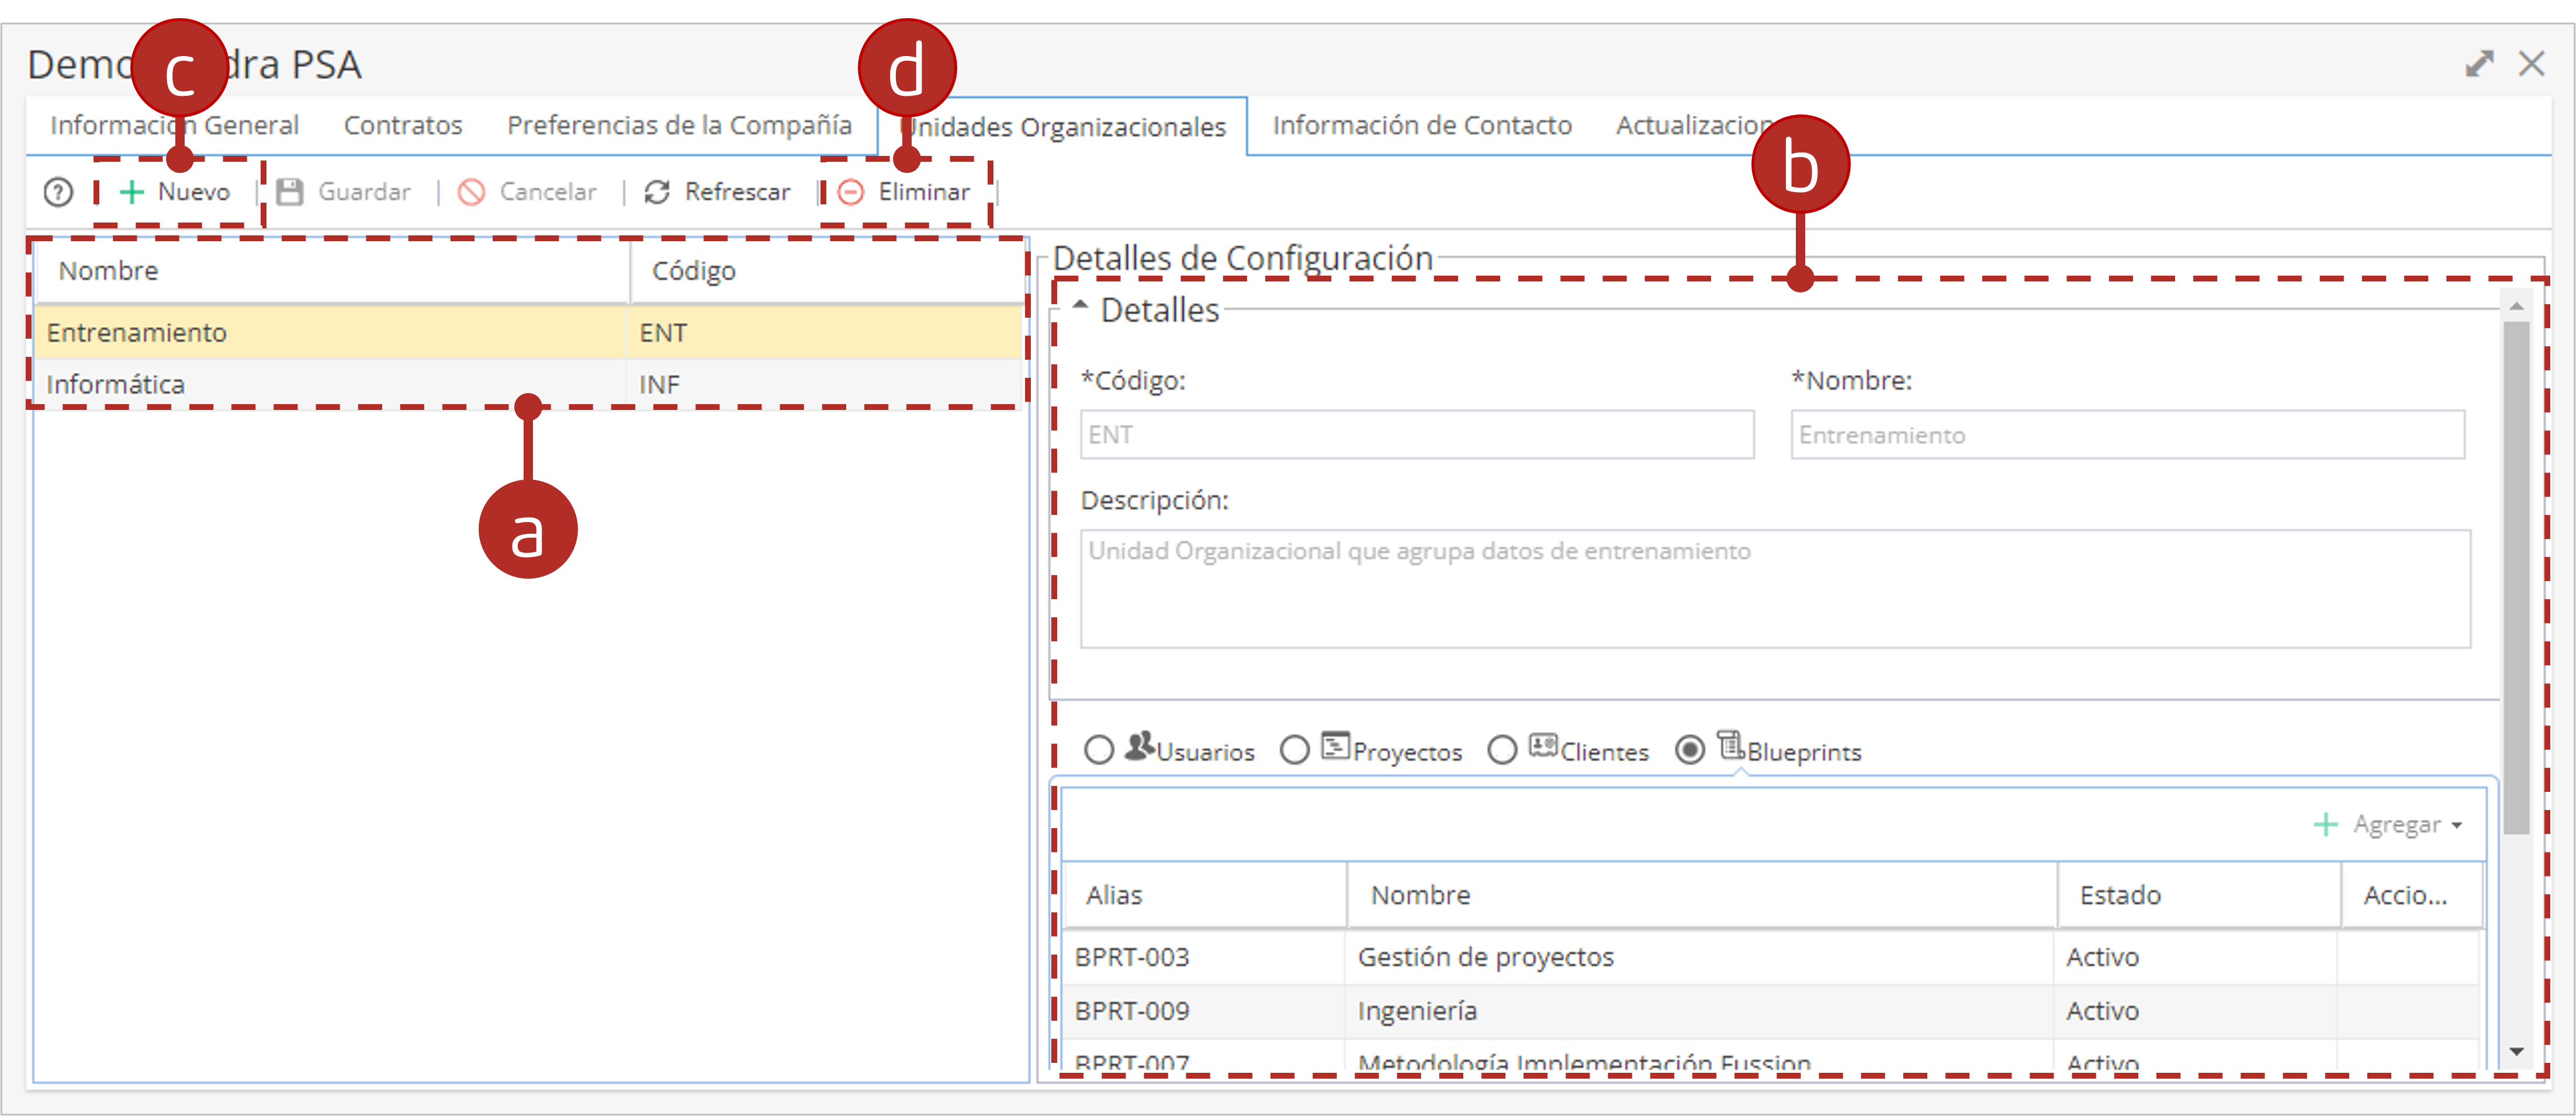Select the Blueprints radio button
2576x1116 pixels.
point(1690,749)
